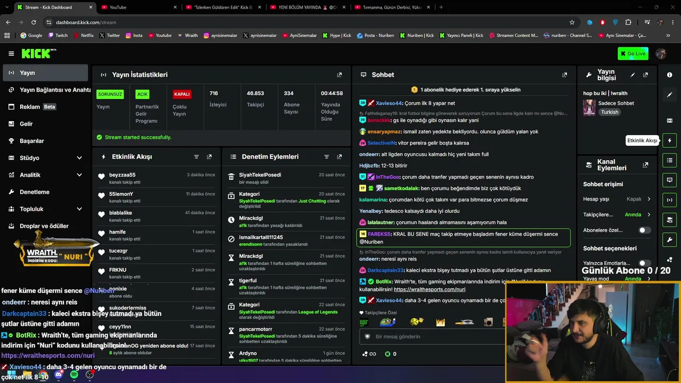Image resolution: width=681 pixels, height=383 pixels.
Task: Open a new browser tab
Action: click(441, 7)
